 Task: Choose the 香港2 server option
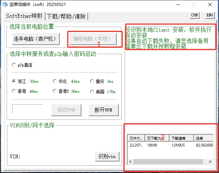pyautogui.click(x=54, y=91)
